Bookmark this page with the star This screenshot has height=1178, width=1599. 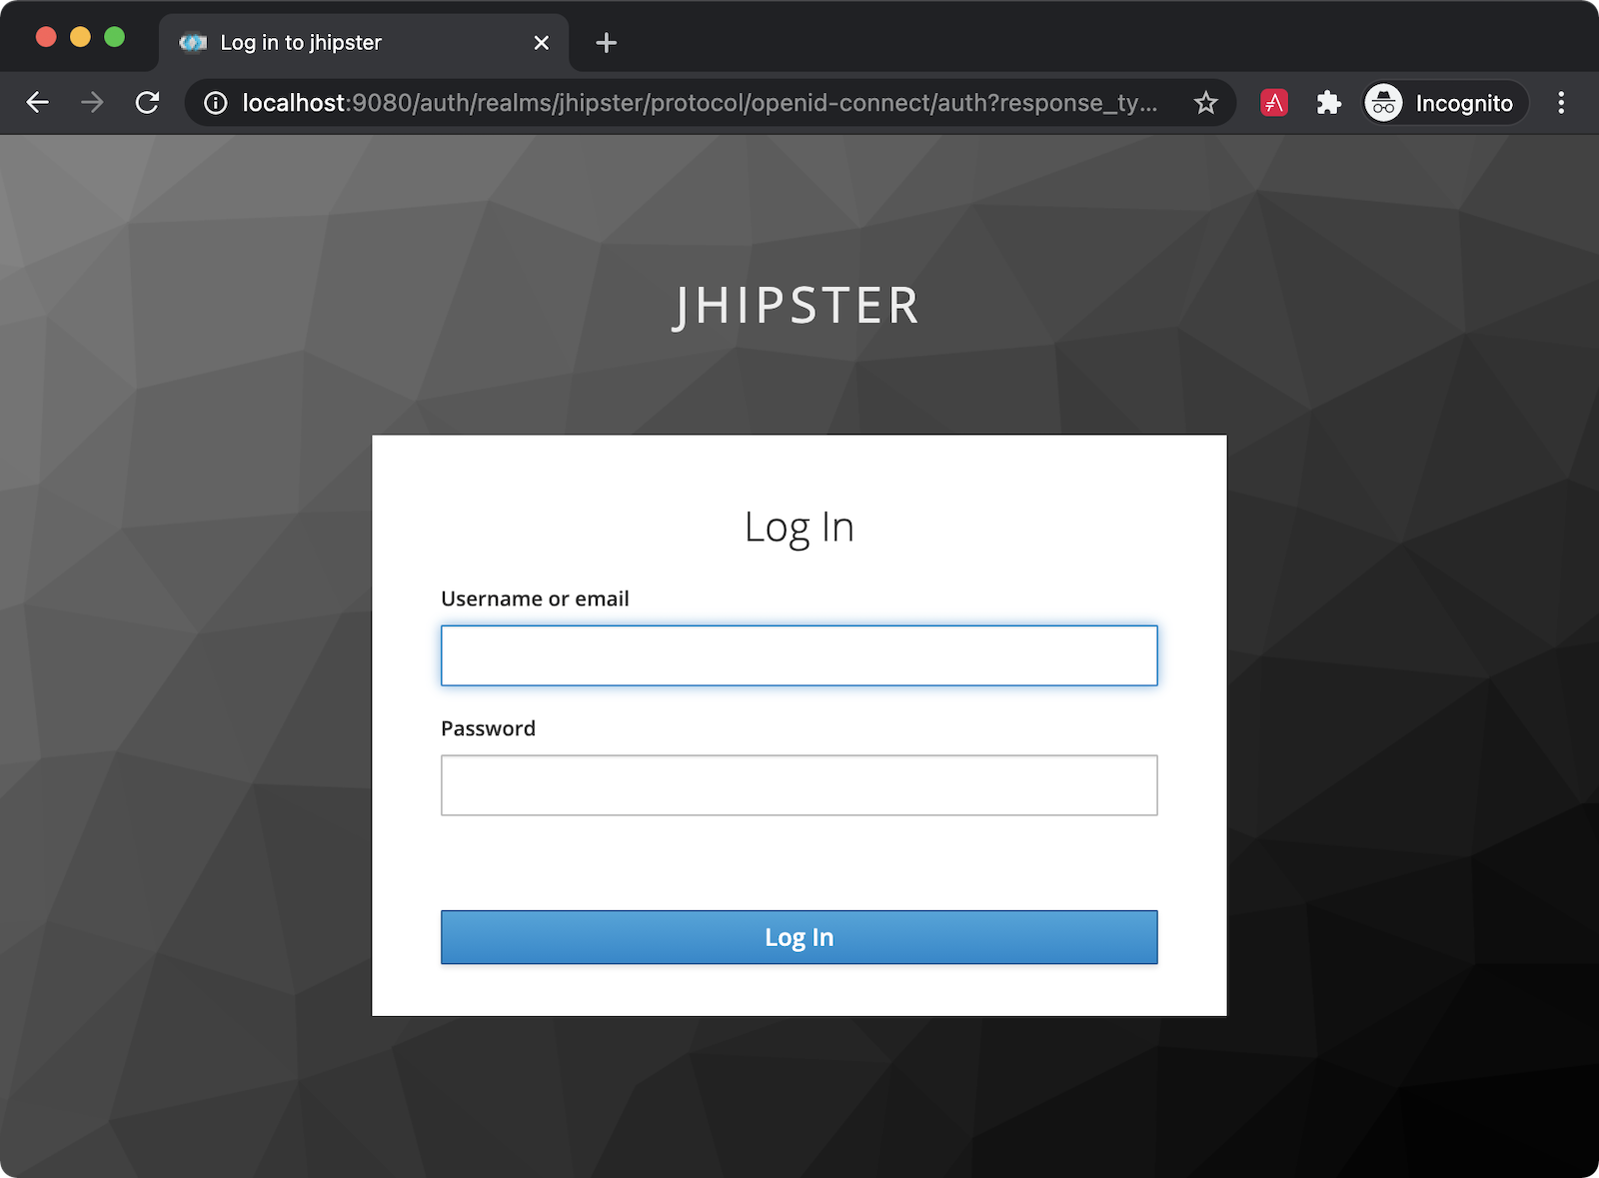1205,103
